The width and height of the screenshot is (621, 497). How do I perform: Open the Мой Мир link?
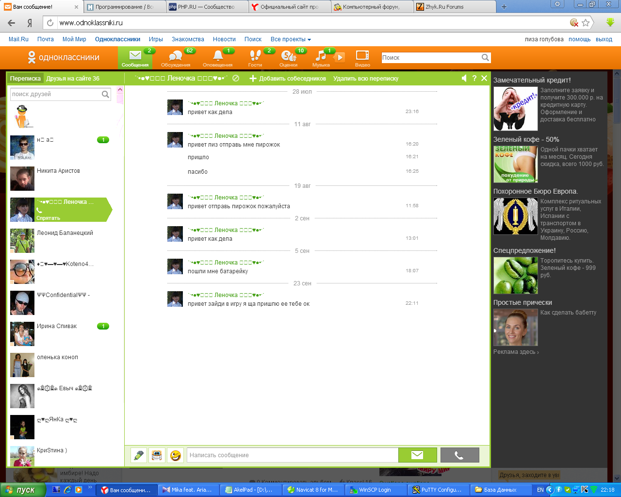coord(74,39)
